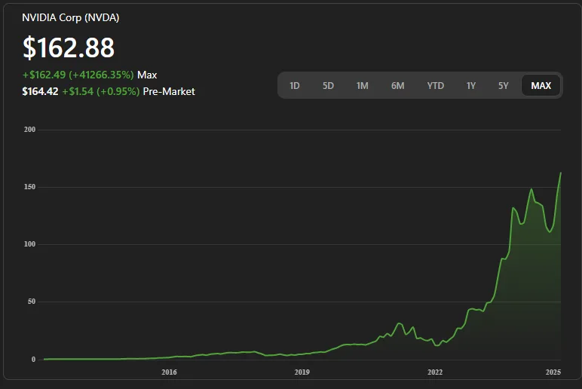Screen dimensions: 582x389
Task: Click the +$1.54 (+0.95%) pre-market change
Action: [x=100, y=91]
